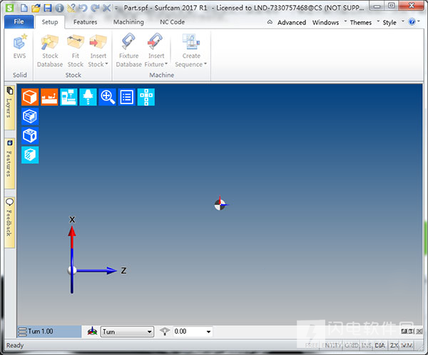Click the cross-shaped grid layout icon
428x355 pixels.
tap(146, 97)
